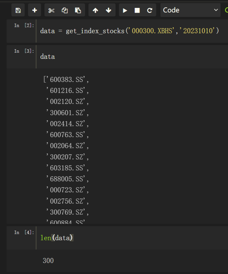
Task: Move the selected cell down
Action: click(x=108, y=10)
